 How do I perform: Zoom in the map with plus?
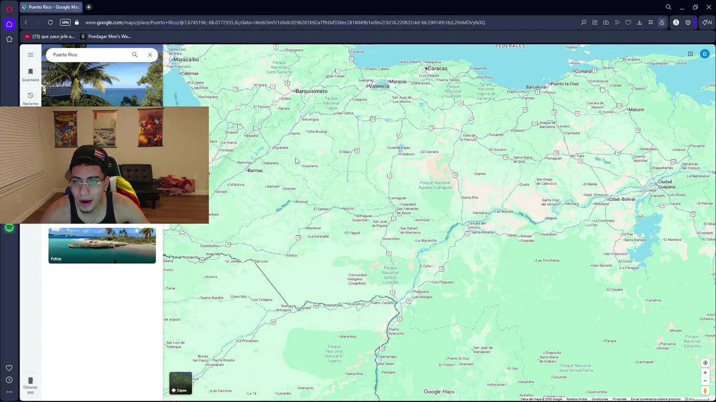click(705, 372)
